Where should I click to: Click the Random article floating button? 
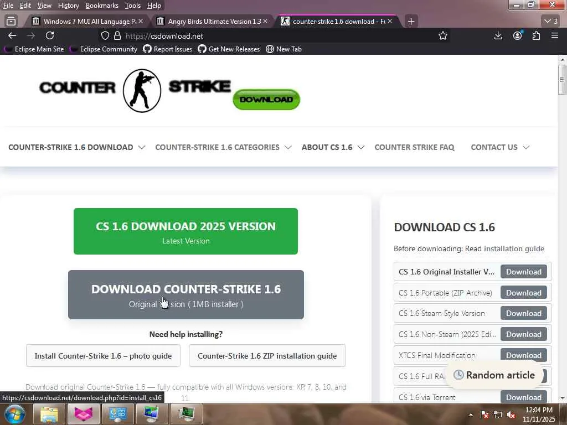click(x=494, y=375)
